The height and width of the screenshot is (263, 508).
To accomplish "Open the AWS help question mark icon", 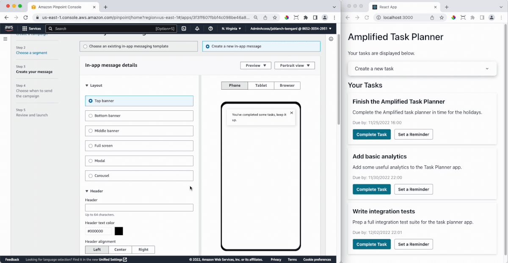I will [210, 29].
